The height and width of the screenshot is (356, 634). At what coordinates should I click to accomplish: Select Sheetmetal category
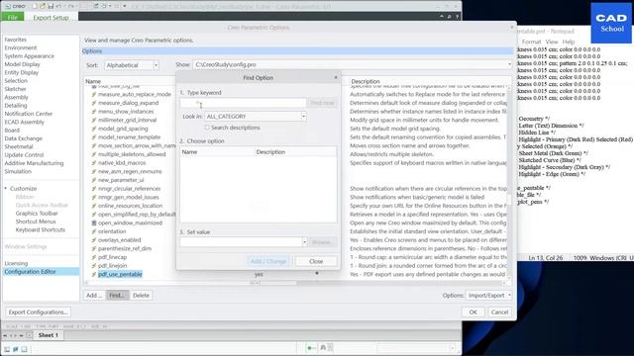point(19,146)
